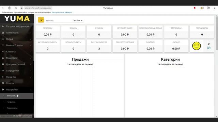Expand the Активность menu chevron
Screen dimensions: 218x122
(x=31, y=33)
